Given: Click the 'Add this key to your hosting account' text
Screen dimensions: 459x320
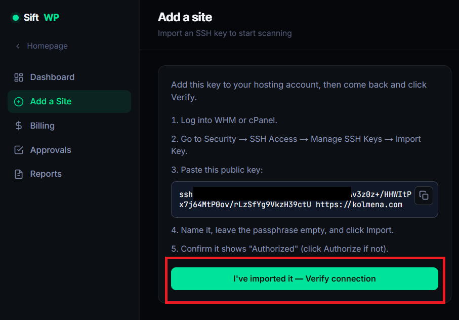Looking at the screenshot, I should 299,91.
